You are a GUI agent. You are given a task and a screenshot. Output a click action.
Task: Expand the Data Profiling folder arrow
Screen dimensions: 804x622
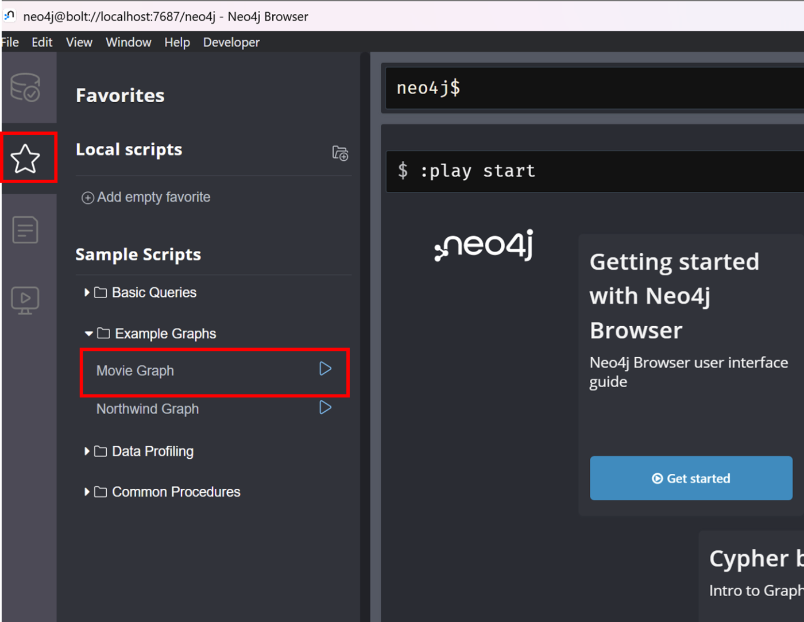point(87,451)
